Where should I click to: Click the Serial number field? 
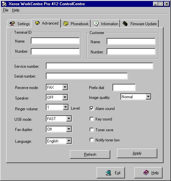[x=87, y=76]
